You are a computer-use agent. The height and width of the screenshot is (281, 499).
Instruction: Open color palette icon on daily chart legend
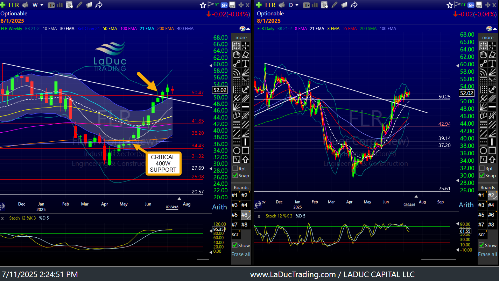489,29
